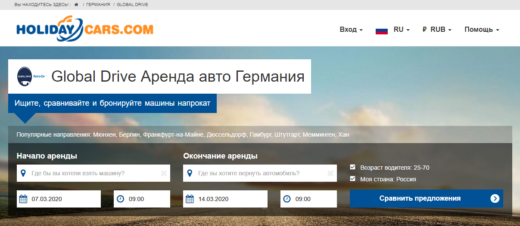Open the 'Вход' login dropdown

pos(351,30)
